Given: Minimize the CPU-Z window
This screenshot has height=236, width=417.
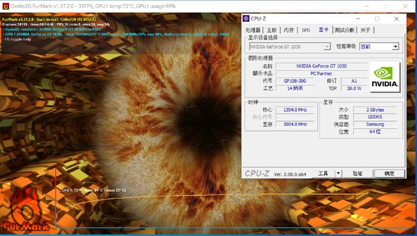Looking at the screenshot, I should (x=358, y=19).
